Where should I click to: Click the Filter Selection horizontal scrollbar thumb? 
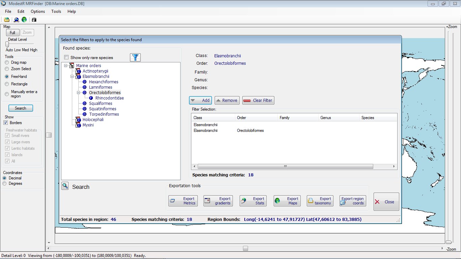(285, 167)
